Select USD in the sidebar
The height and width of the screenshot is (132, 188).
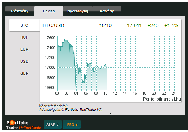pos(24,61)
